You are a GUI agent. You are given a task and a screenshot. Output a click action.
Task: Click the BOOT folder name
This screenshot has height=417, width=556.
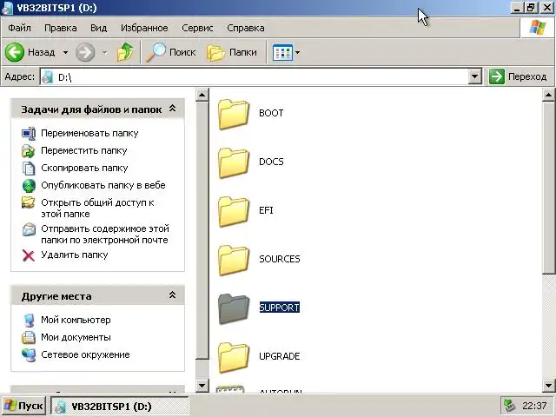coord(271,114)
